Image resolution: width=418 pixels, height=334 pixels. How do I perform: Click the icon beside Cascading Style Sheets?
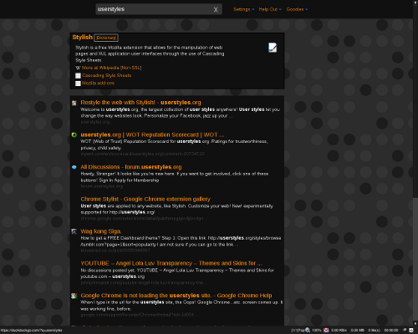pos(78,76)
